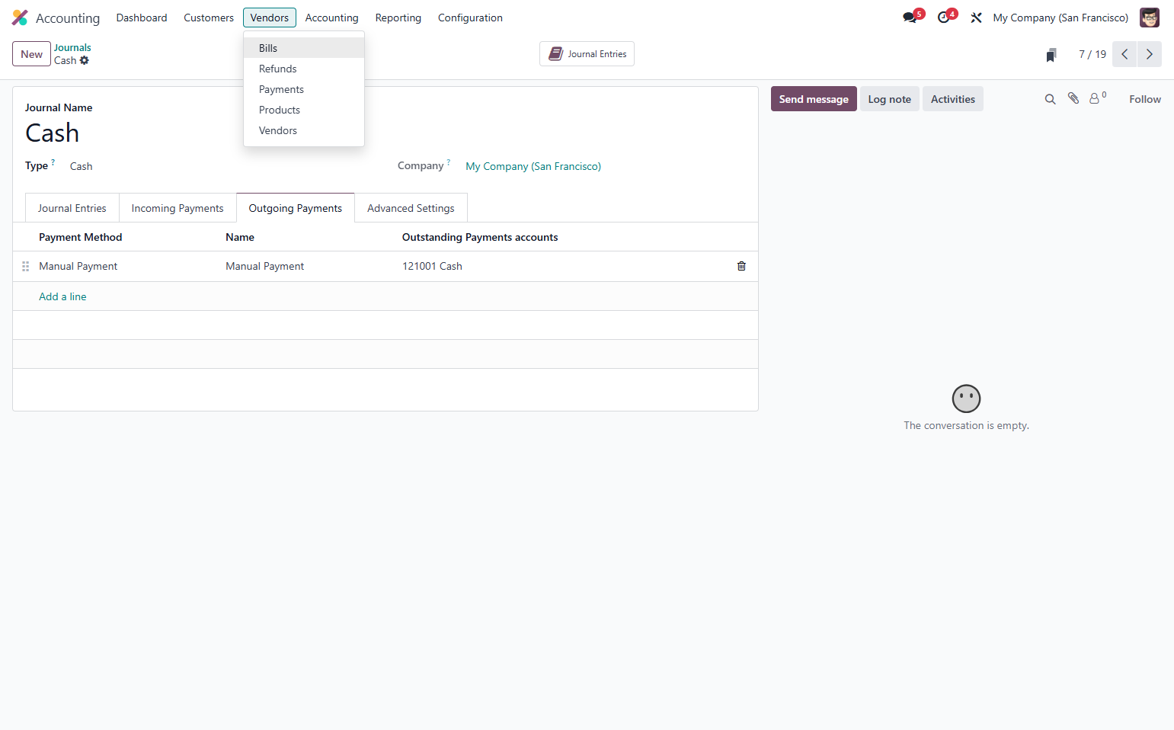Click the bookmark icon near the pager
Screen dimensions: 1174x730
[1051, 55]
